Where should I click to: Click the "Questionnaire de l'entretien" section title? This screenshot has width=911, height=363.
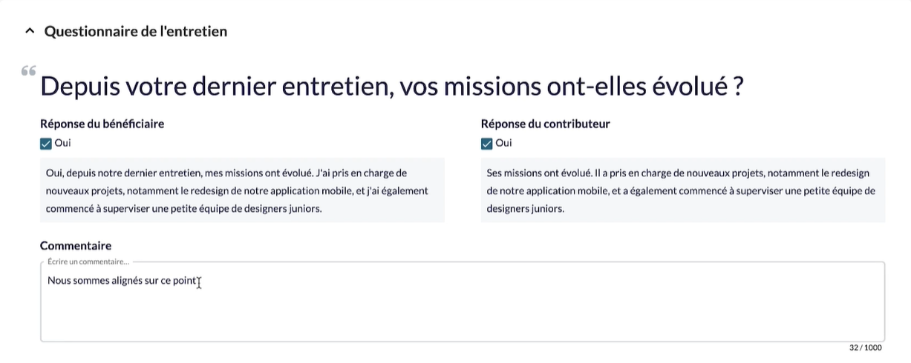click(135, 31)
